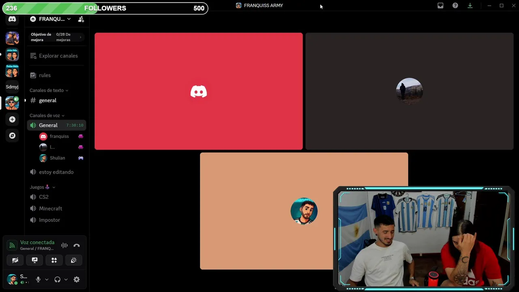This screenshot has height=292, width=519.
Task: Click own user avatar in bottom panel
Action: pyautogui.click(x=12, y=279)
